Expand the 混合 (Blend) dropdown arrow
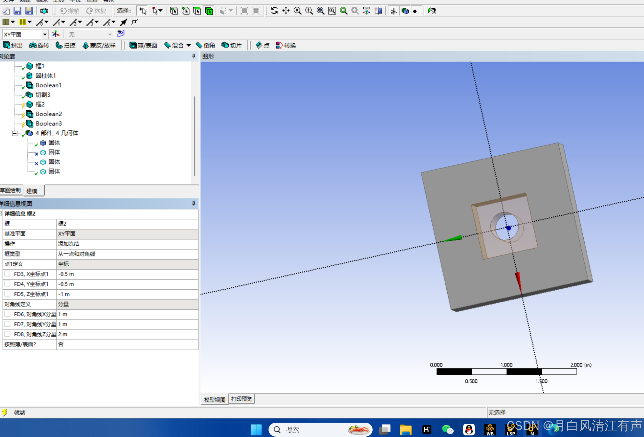Image resolution: width=644 pixels, height=437 pixels. point(189,46)
